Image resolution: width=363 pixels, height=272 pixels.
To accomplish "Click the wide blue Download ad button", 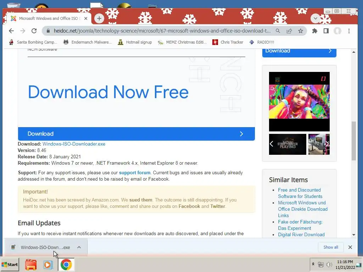I will click(x=136, y=134).
